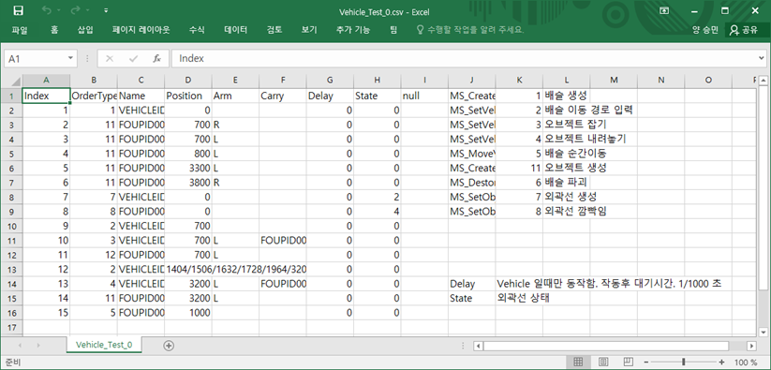
Task: Select the Vehicle_Test_0 sheet tab
Action: [x=104, y=345]
